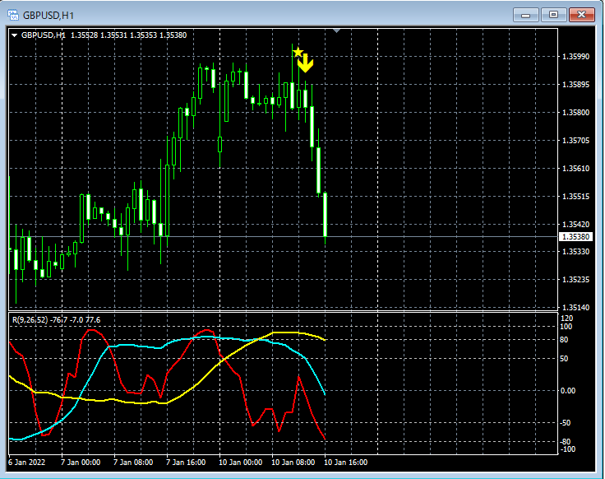The height and width of the screenshot is (479, 605).
Task: Click the cyan indicator line end near zero
Action: point(325,393)
